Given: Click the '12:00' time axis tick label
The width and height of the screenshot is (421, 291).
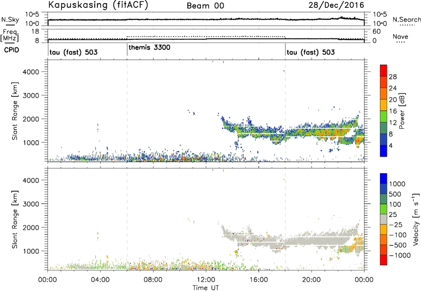Looking at the screenshot, I should tap(206, 280).
